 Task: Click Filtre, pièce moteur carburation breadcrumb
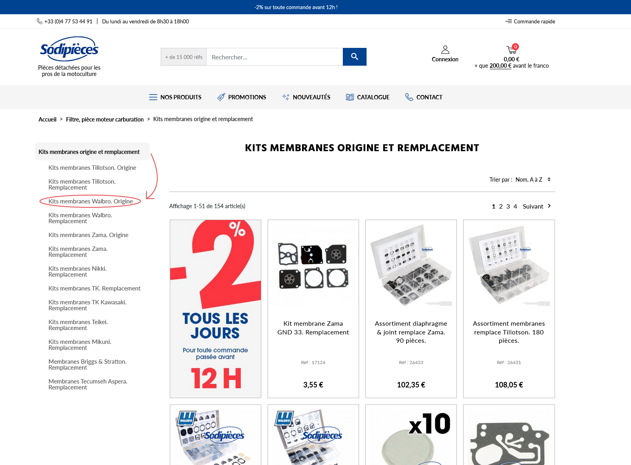pyautogui.click(x=105, y=119)
